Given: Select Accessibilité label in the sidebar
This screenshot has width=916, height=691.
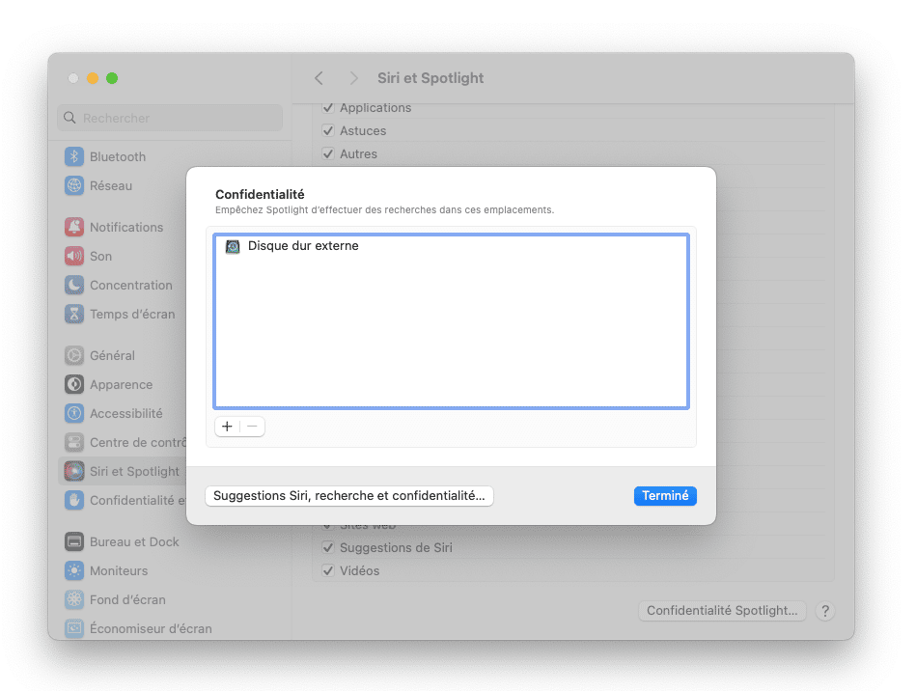Looking at the screenshot, I should click(126, 414).
